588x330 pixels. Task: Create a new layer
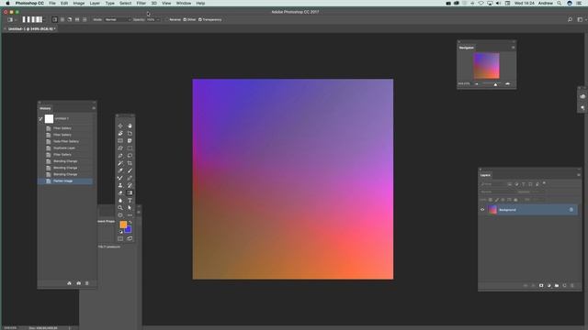pyautogui.click(x=564, y=285)
